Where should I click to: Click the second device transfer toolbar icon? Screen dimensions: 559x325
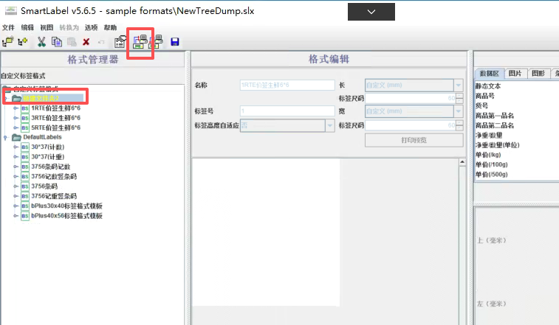[156, 42]
